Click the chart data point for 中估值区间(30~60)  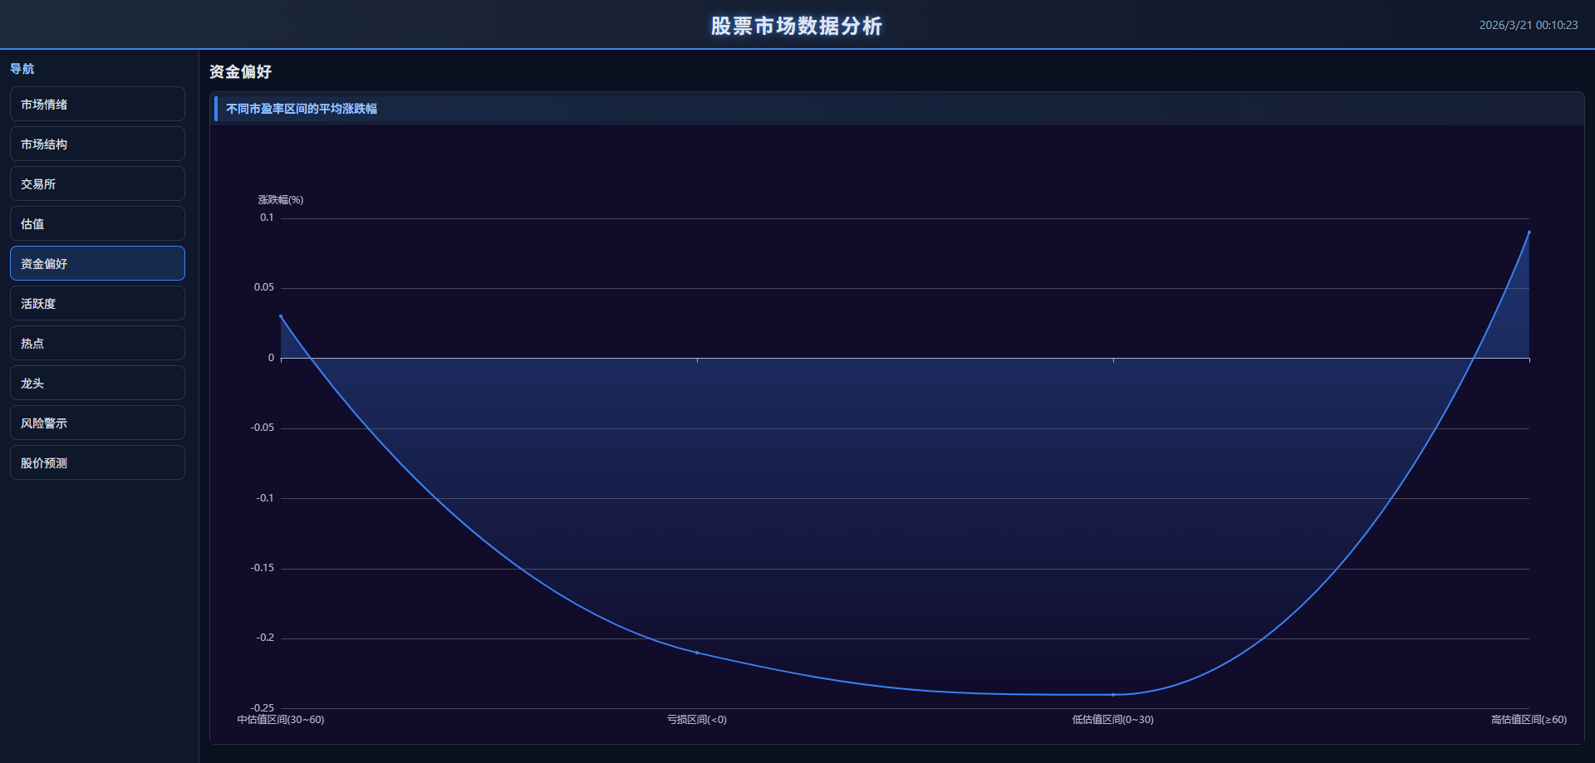281,316
